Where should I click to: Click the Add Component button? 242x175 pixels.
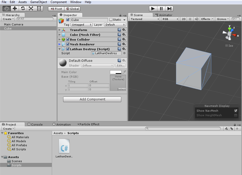[x=92, y=99]
